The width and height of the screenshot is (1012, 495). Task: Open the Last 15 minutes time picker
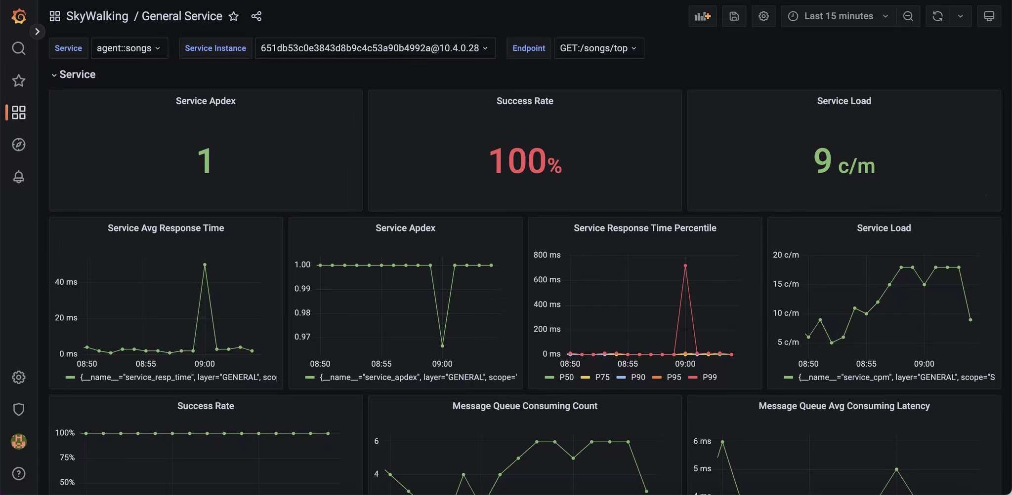[x=838, y=16]
